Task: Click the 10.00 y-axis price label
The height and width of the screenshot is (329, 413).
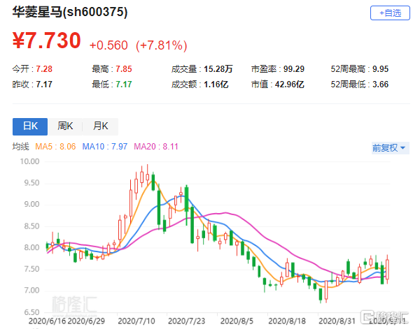Action: (x=30, y=161)
